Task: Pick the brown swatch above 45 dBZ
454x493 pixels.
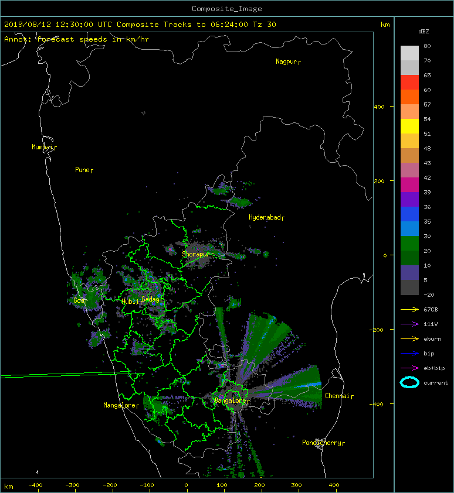Action: pos(409,156)
